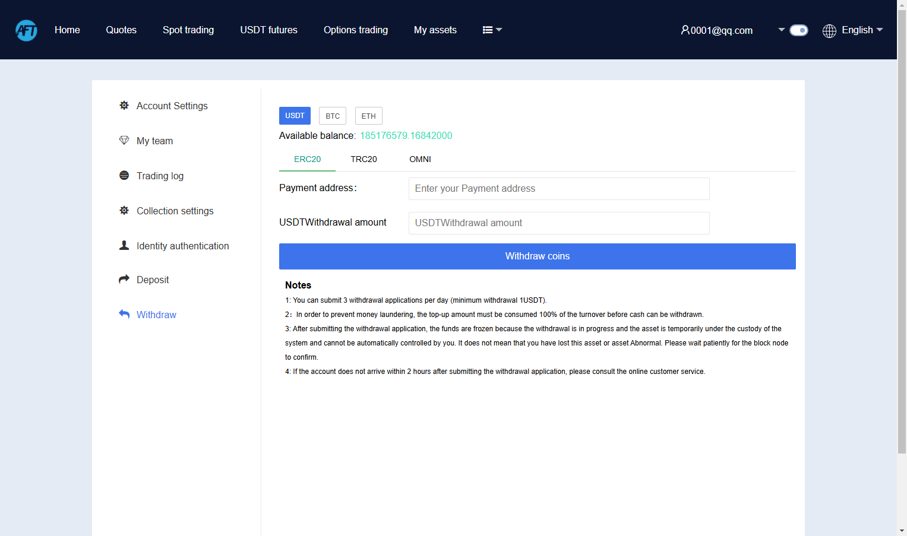Click note 2 about money laundering
Viewport: 907px width, 536px height.
point(494,315)
